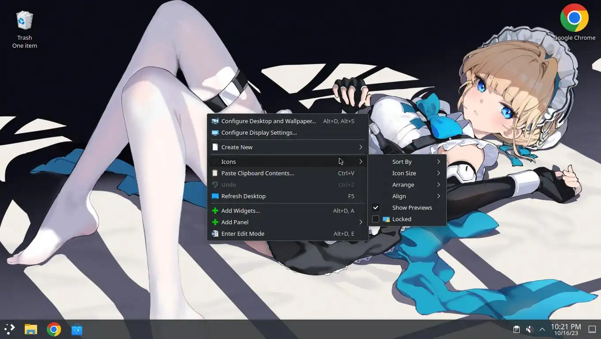Click the show desktop button

(592, 329)
